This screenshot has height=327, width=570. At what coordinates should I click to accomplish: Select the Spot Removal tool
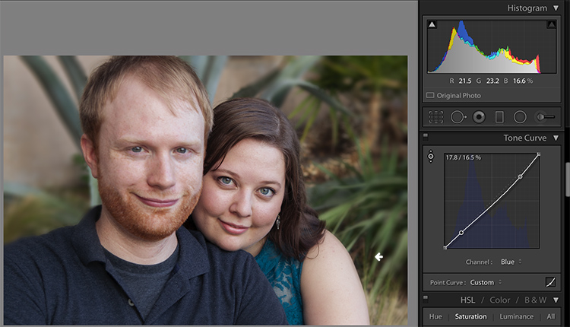[x=458, y=117]
